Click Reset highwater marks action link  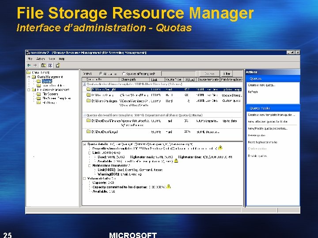click(262, 142)
